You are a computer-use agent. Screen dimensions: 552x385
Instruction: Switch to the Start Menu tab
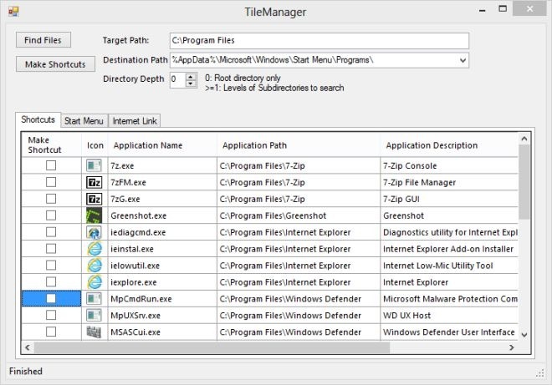tap(84, 121)
